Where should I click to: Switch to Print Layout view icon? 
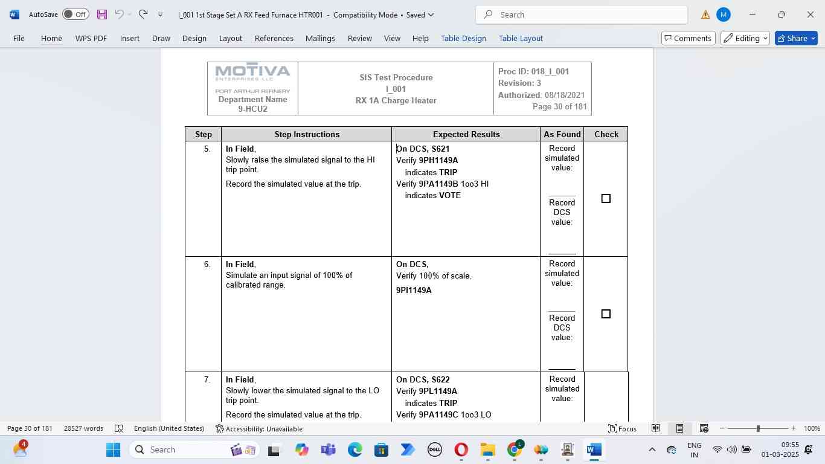tap(679, 428)
